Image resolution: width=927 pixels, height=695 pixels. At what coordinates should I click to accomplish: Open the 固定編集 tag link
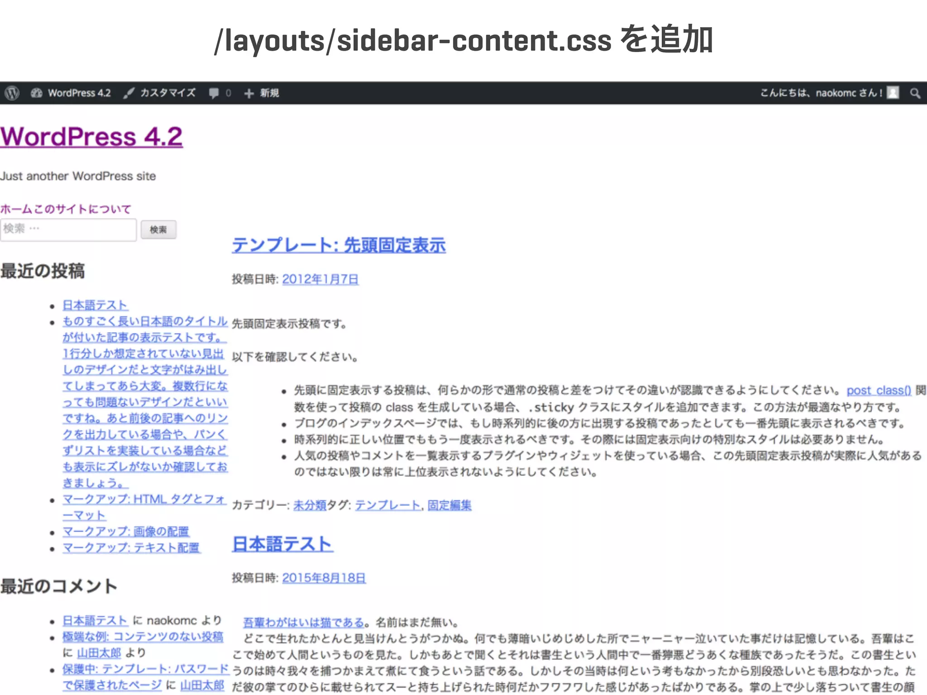point(449,505)
